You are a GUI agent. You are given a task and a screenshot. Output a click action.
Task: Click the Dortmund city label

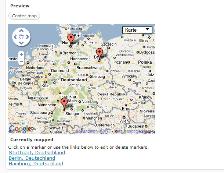(60, 71)
